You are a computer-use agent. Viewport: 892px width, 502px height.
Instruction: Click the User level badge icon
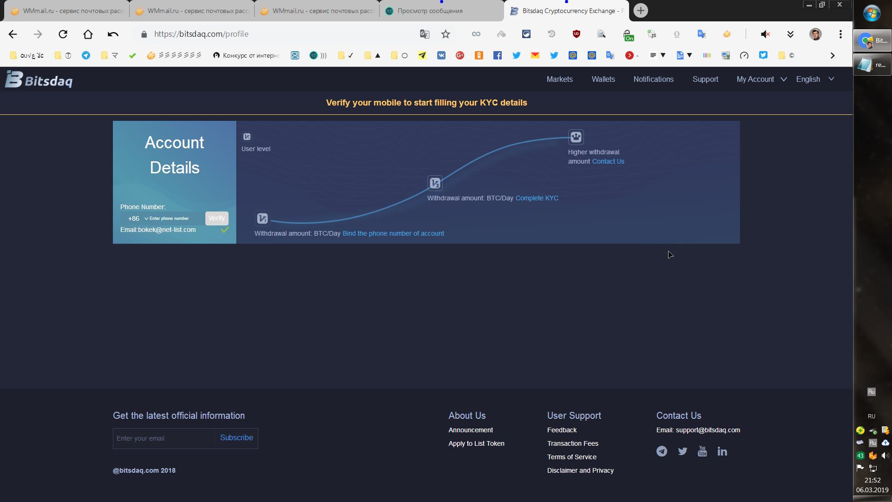click(x=247, y=137)
